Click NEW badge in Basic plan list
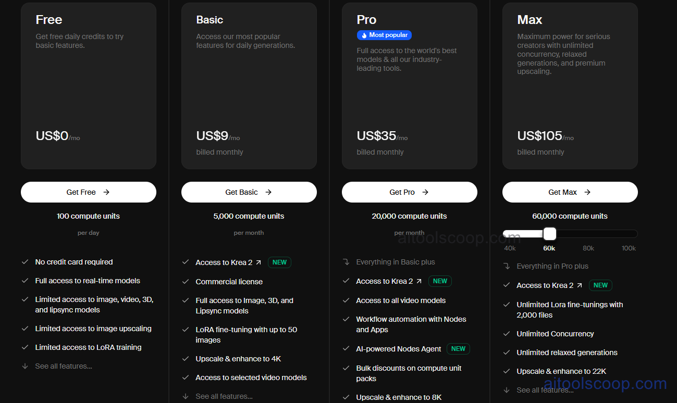This screenshot has height=403, width=677. tap(279, 262)
